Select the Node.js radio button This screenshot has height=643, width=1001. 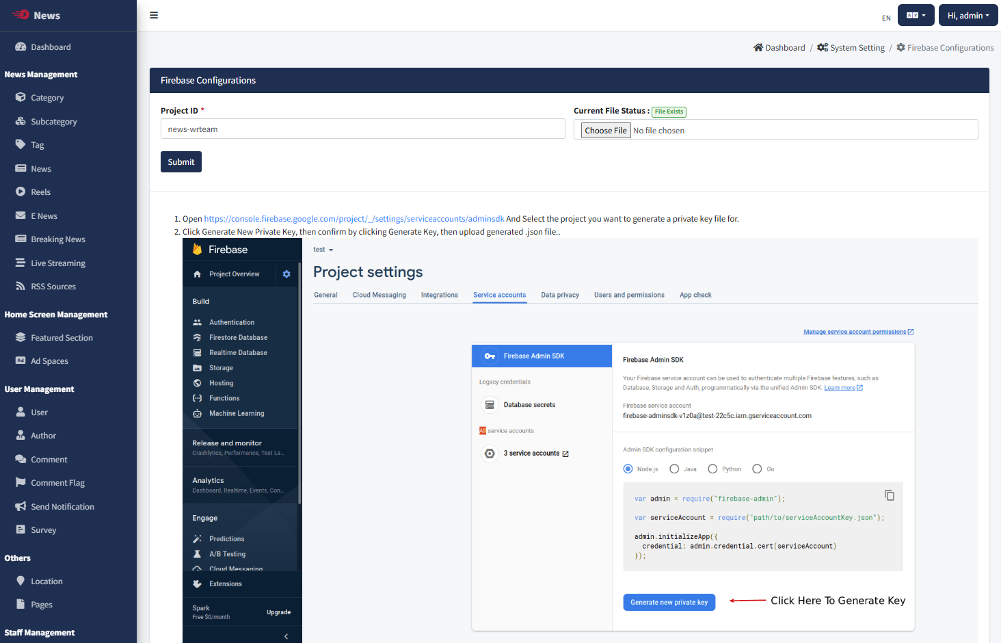(628, 469)
